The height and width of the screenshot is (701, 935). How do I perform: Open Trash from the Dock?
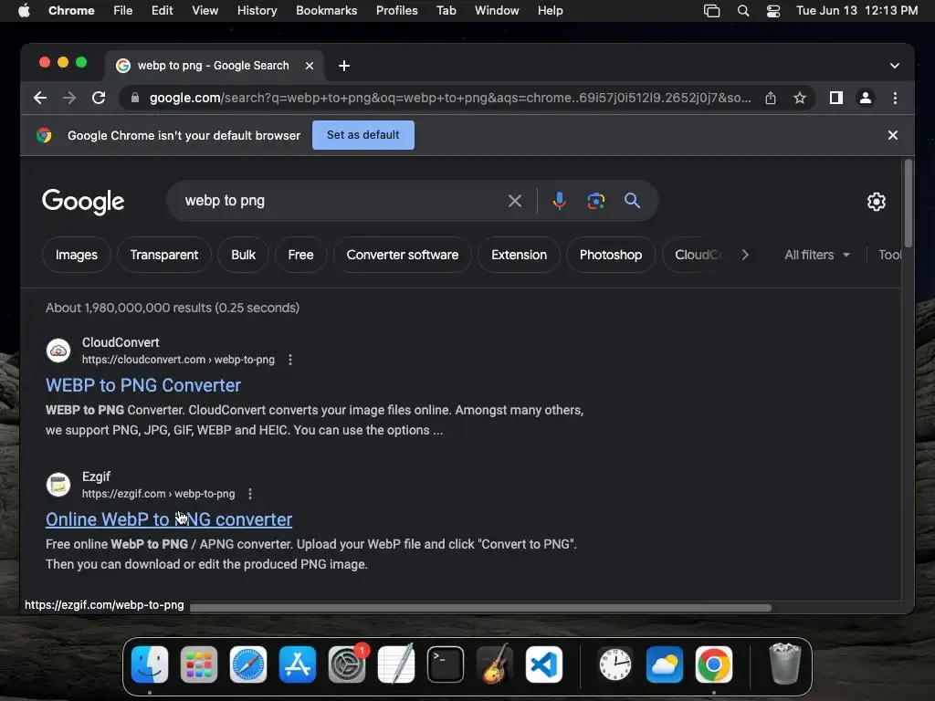(784, 664)
